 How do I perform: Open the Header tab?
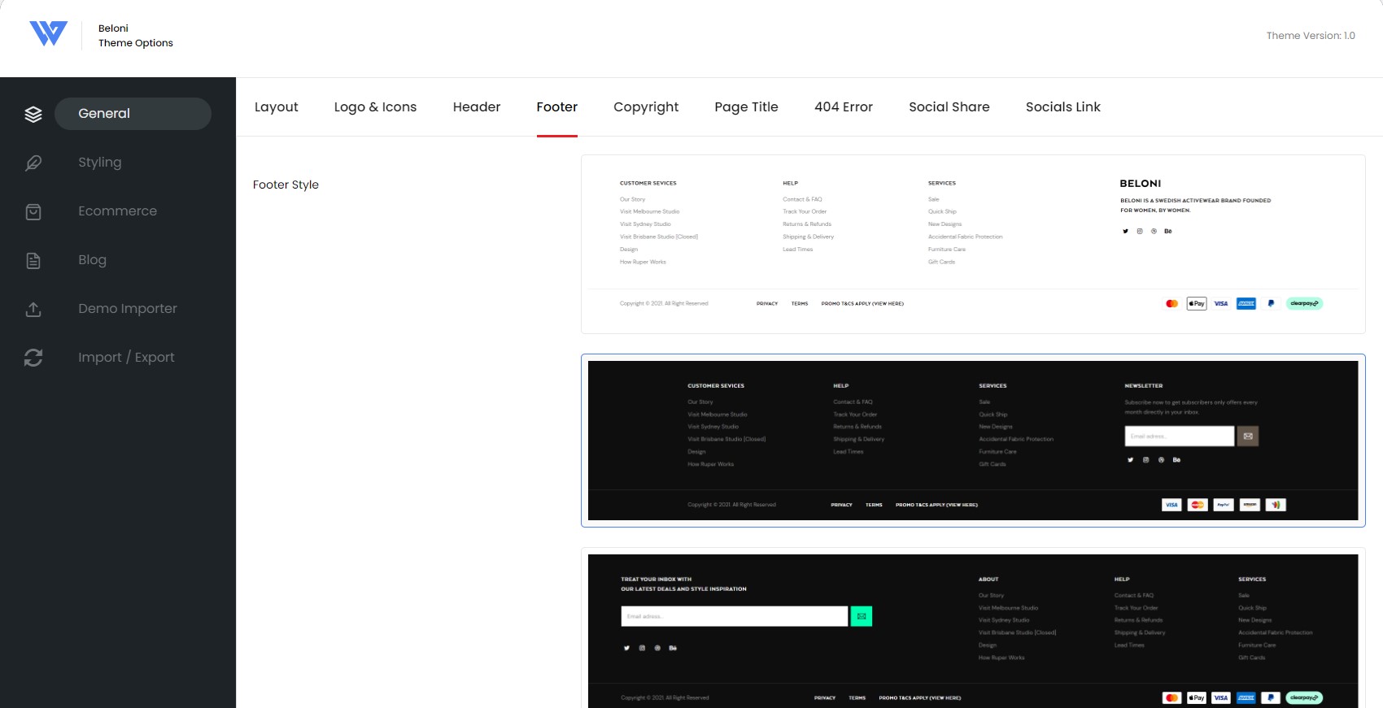(x=477, y=107)
